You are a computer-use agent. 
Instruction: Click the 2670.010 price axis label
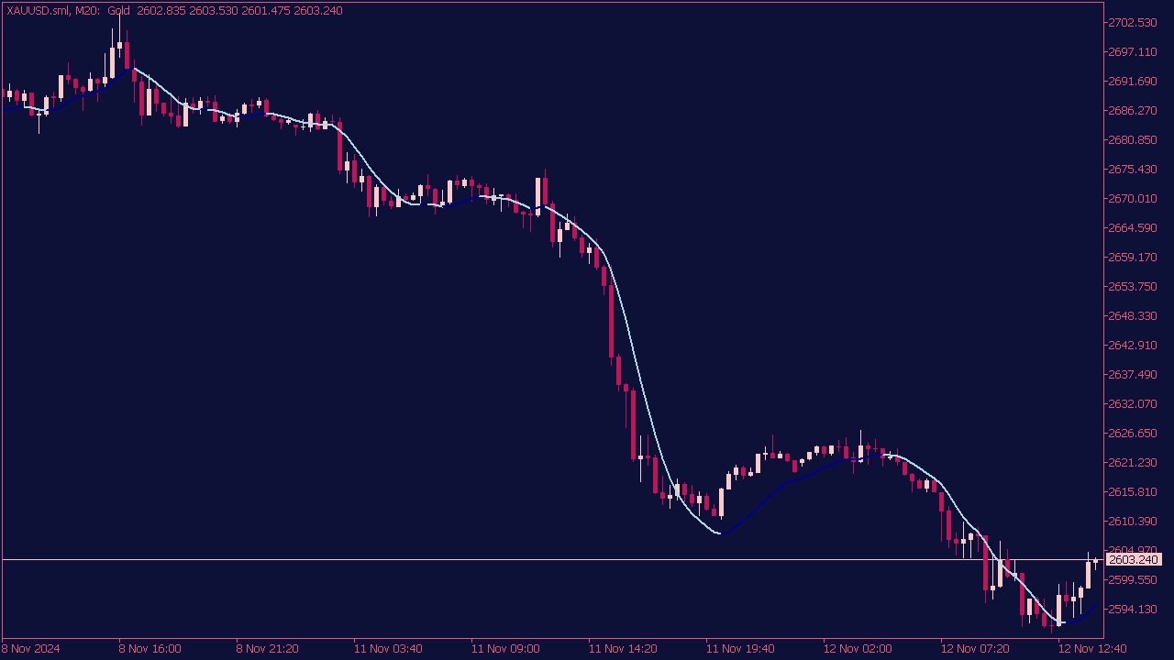(x=1134, y=198)
